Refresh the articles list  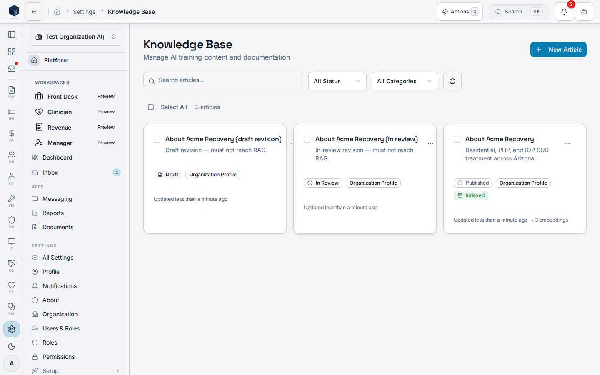452,81
